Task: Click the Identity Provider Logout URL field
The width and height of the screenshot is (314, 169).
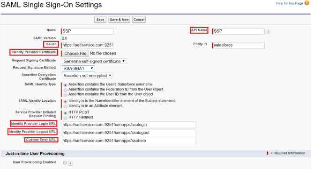Action: (129, 133)
